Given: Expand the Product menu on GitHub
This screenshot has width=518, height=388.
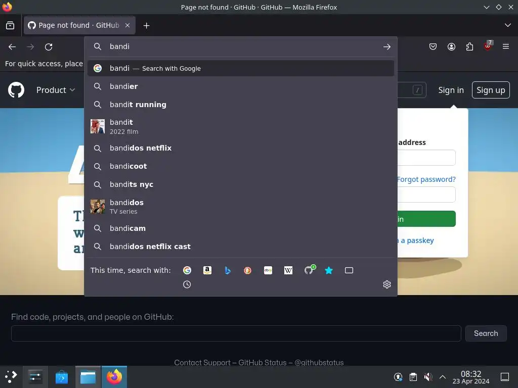Looking at the screenshot, I should (x=56, y=90).
